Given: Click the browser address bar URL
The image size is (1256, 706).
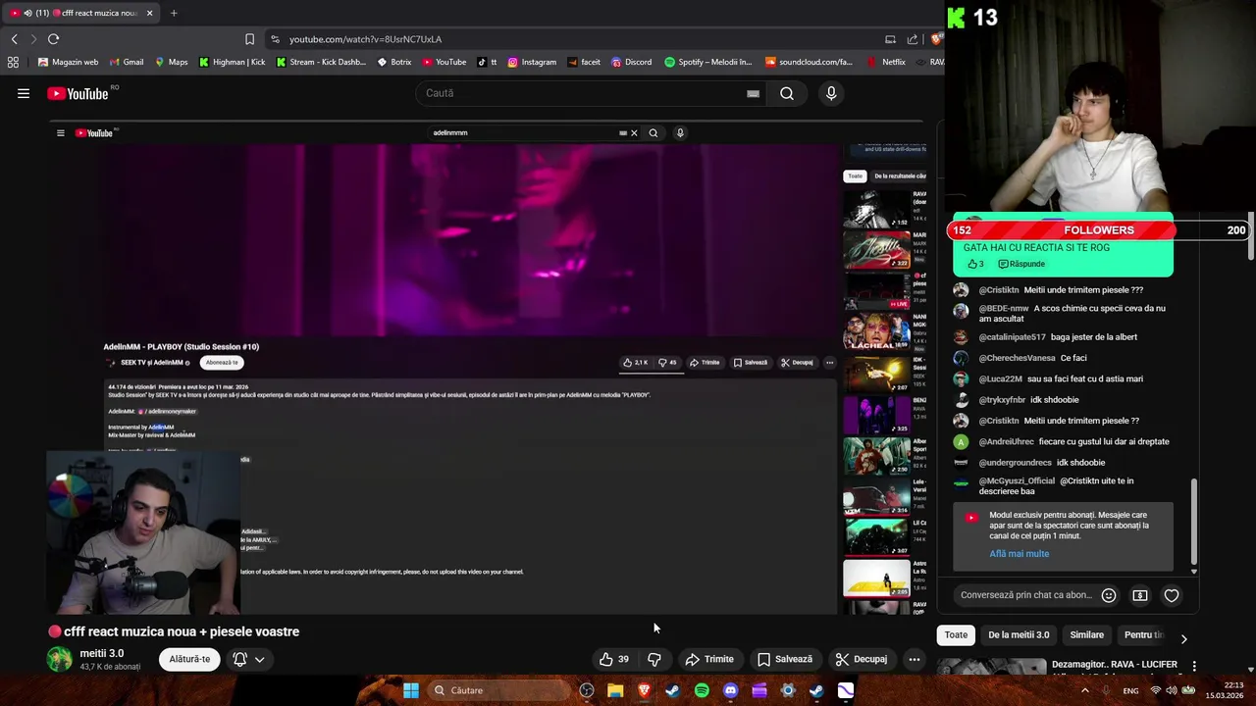Looking at the screenshot, I should click(x=365, y=39).
